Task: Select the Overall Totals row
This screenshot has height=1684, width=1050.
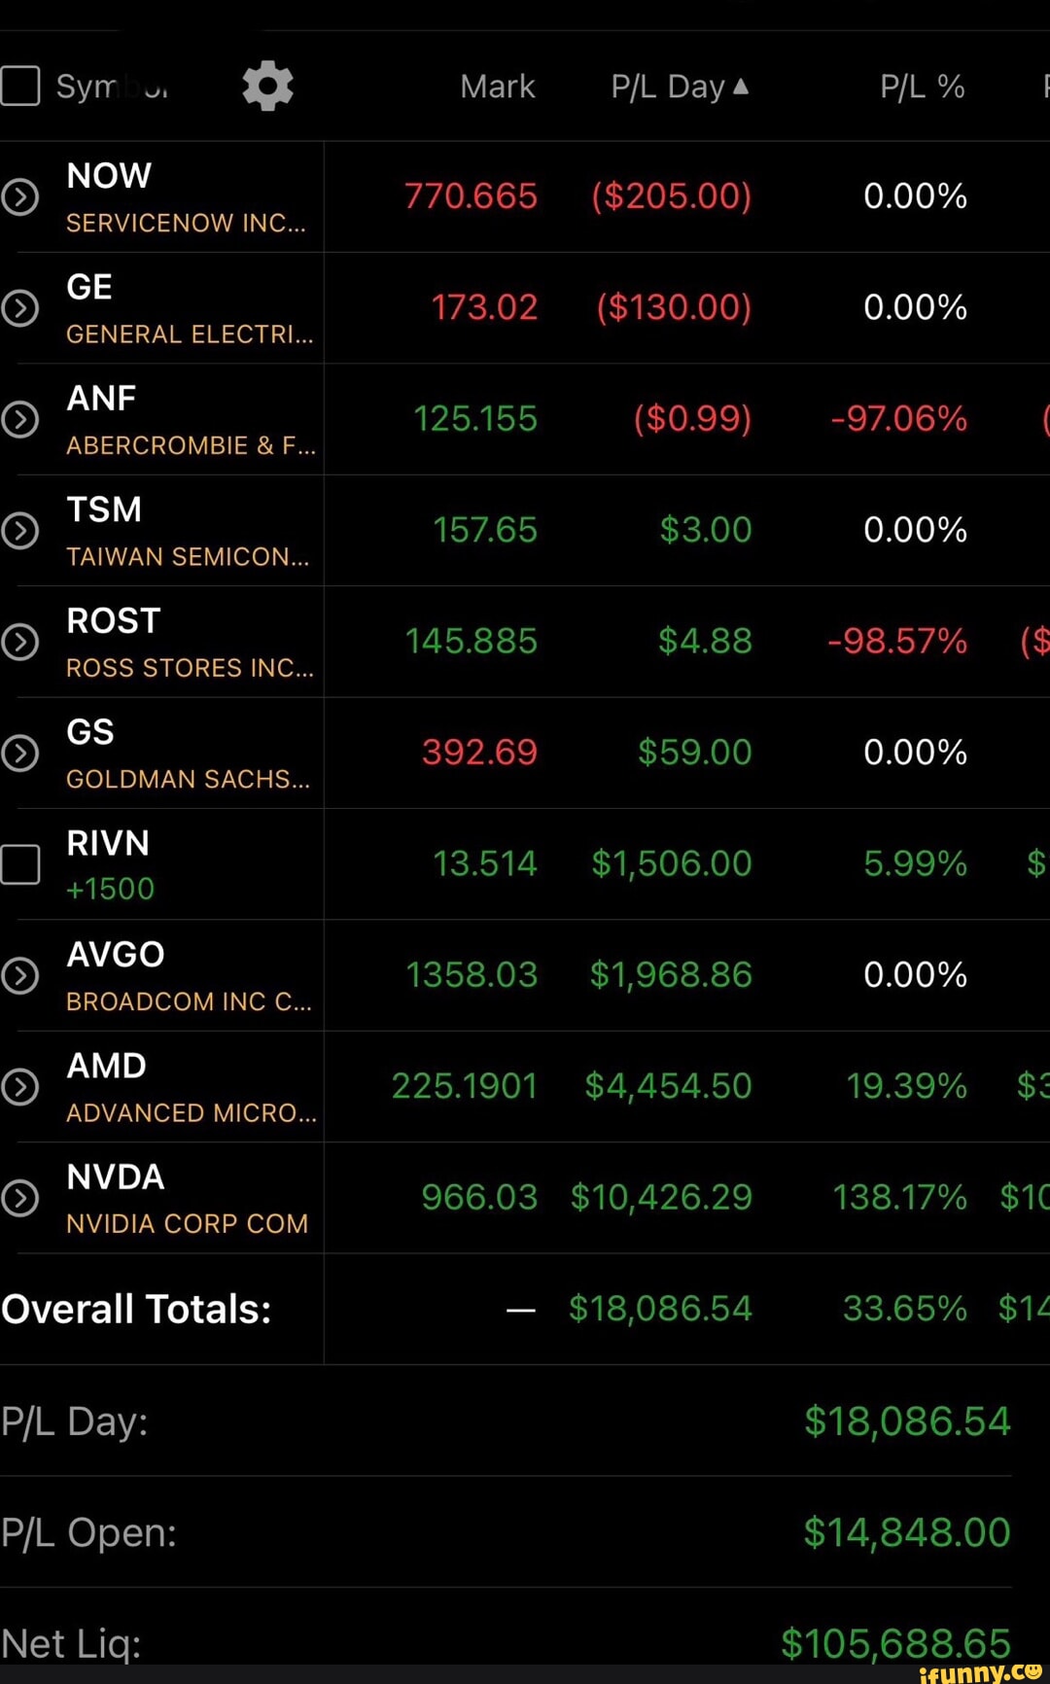Action: tap(137, 1309)
